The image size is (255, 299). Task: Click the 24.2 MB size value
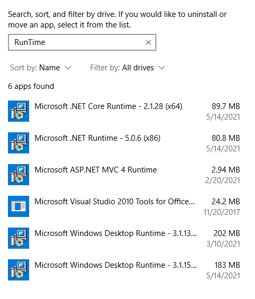[226, 202]
